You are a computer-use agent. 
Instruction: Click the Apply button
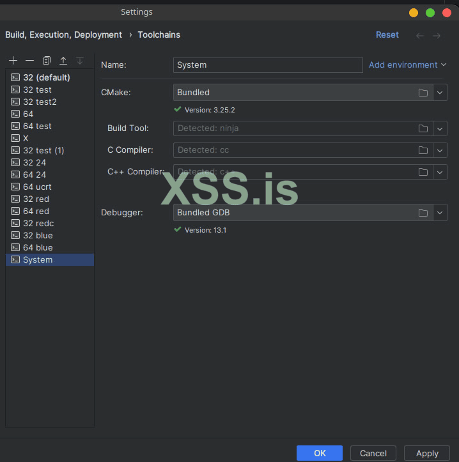tap(427, 453)
